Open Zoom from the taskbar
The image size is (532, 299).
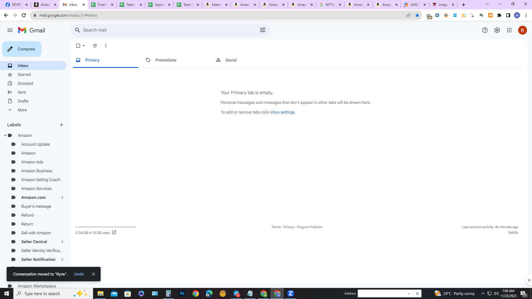click(291, 293)
